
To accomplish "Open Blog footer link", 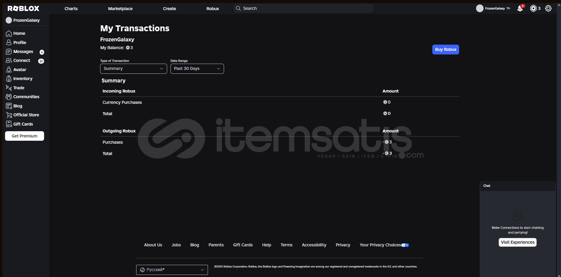I will pos(195,245).
